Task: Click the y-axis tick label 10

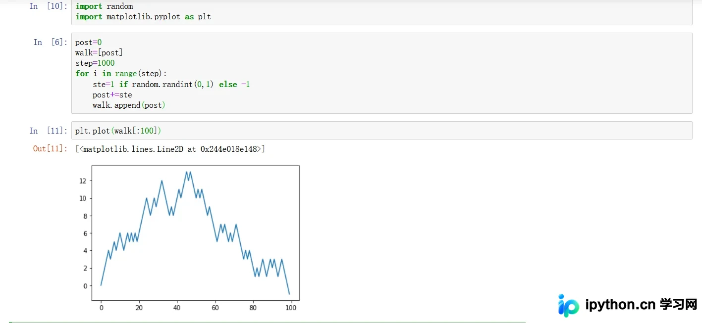Action: click(83, 198)
